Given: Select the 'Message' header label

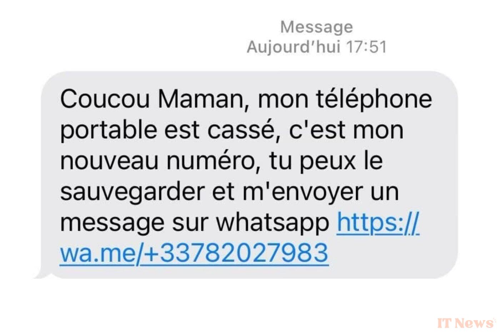Looking at the screenshot, I should pos(316,27).
